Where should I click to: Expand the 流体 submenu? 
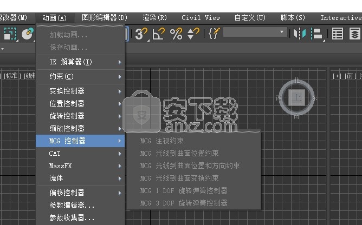80,178
